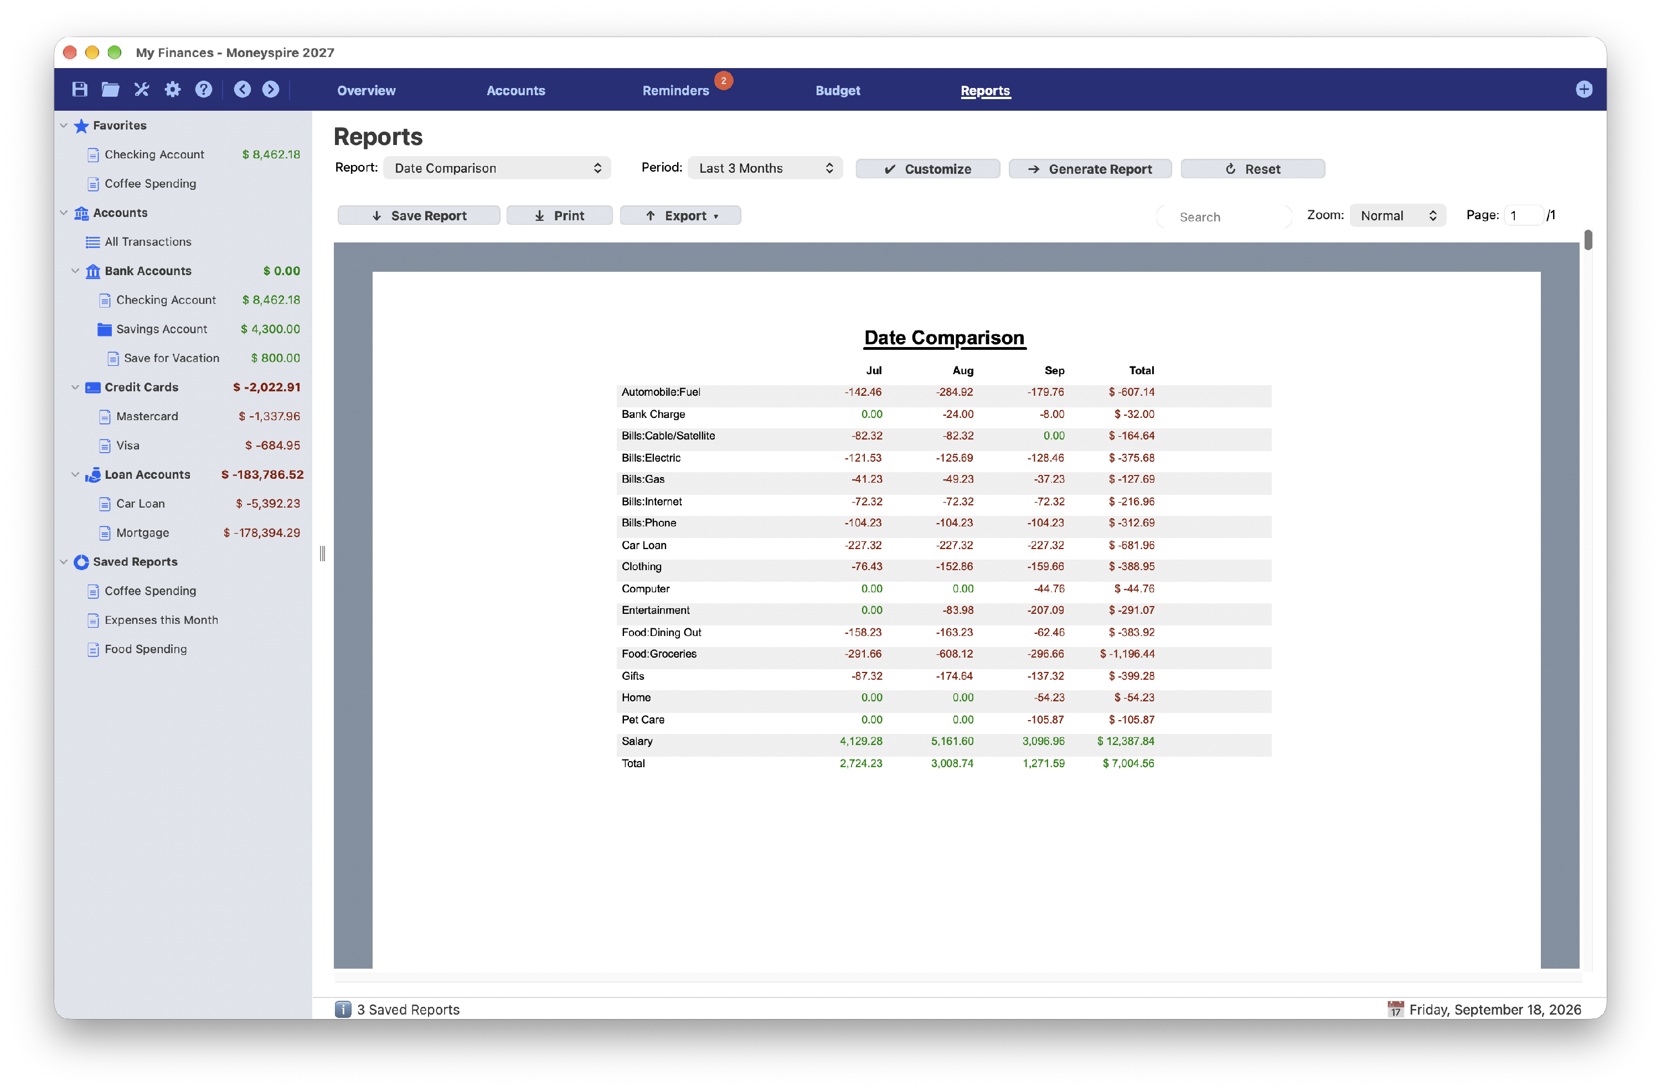This screenshot has width=1661, height=1091.
Task: Open the tools wrench icon
Action: pyautogui.click(x=142, y=89)
